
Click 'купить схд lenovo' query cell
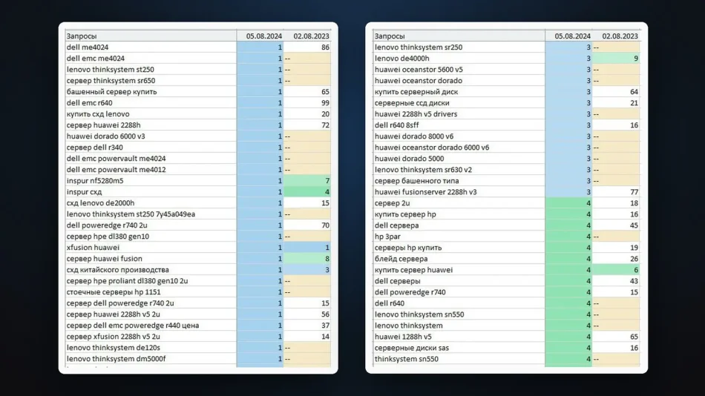151,114
